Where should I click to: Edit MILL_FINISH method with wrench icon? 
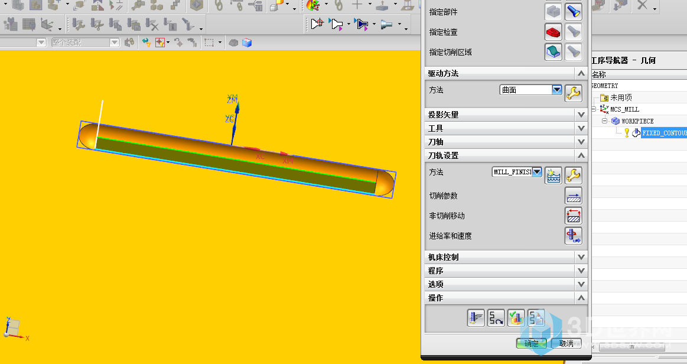pyautogui.click(x=573, y=175)
